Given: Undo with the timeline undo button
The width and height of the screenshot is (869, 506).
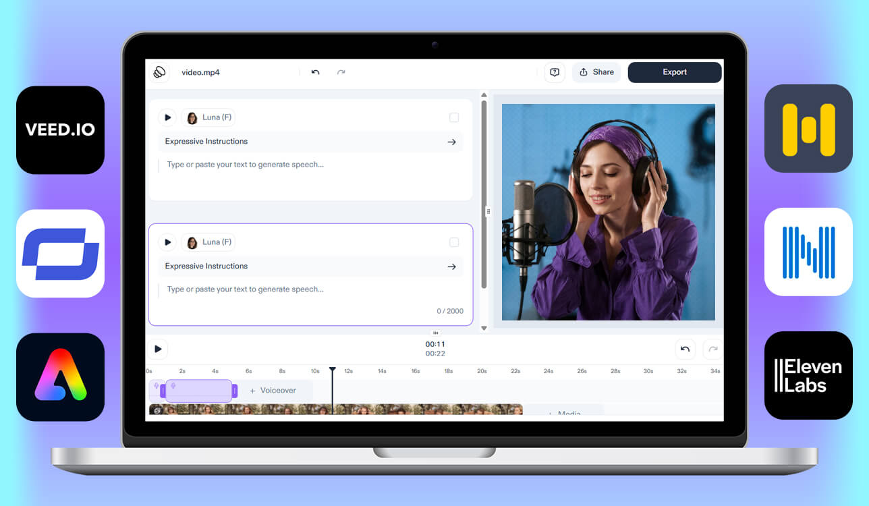Looking at the screenshot, I should pos(685,349).
